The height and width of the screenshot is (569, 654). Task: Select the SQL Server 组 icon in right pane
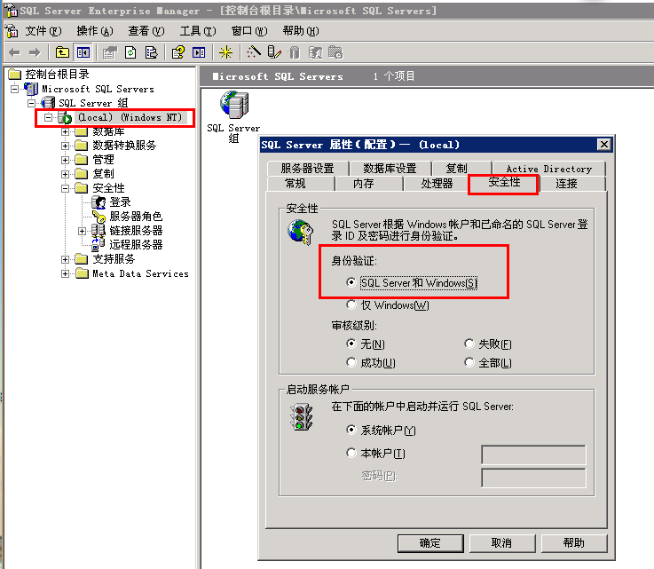[x=234, y=105]
